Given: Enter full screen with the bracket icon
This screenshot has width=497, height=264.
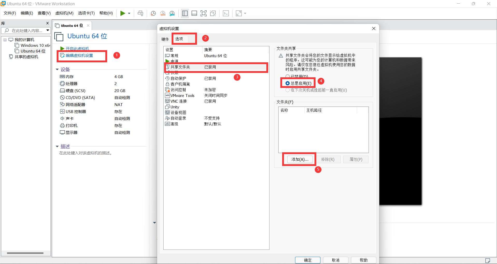Looking at the screenshot, I should coord(204,13).
